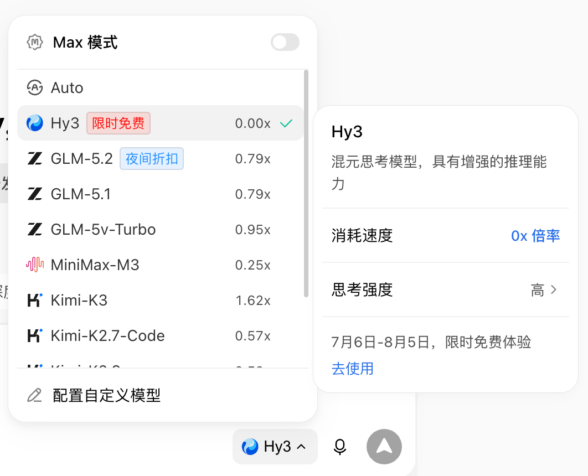This screenshot has width=588, height=476.
Task: Click the Auto model icon
Action: coord(35,87)
